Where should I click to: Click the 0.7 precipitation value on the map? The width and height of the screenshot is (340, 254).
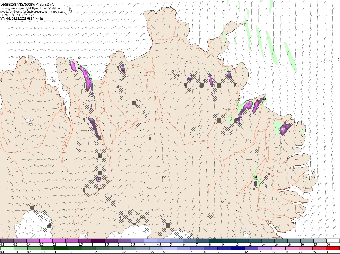pos(283,129)
